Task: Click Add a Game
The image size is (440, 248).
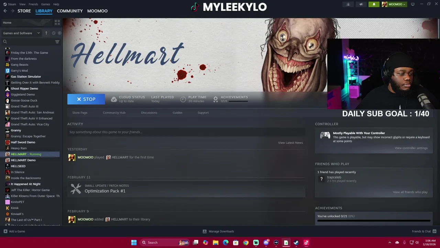Action: tap(14, 231)
